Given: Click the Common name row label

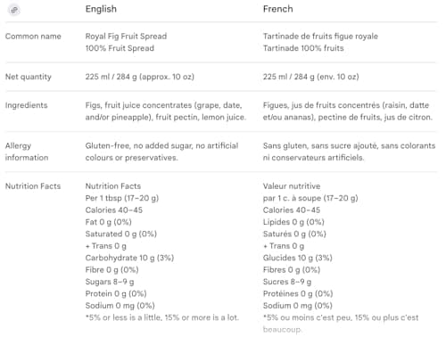Looking at the screenshot, I should (33, 37).
